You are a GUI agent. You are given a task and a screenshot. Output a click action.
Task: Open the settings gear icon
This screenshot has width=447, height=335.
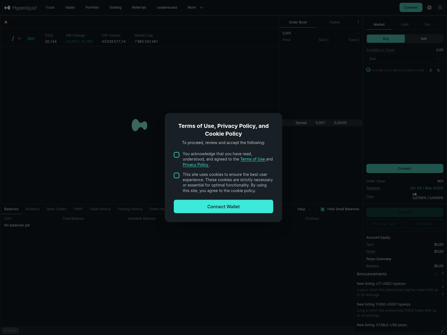[x=440, y=8]
